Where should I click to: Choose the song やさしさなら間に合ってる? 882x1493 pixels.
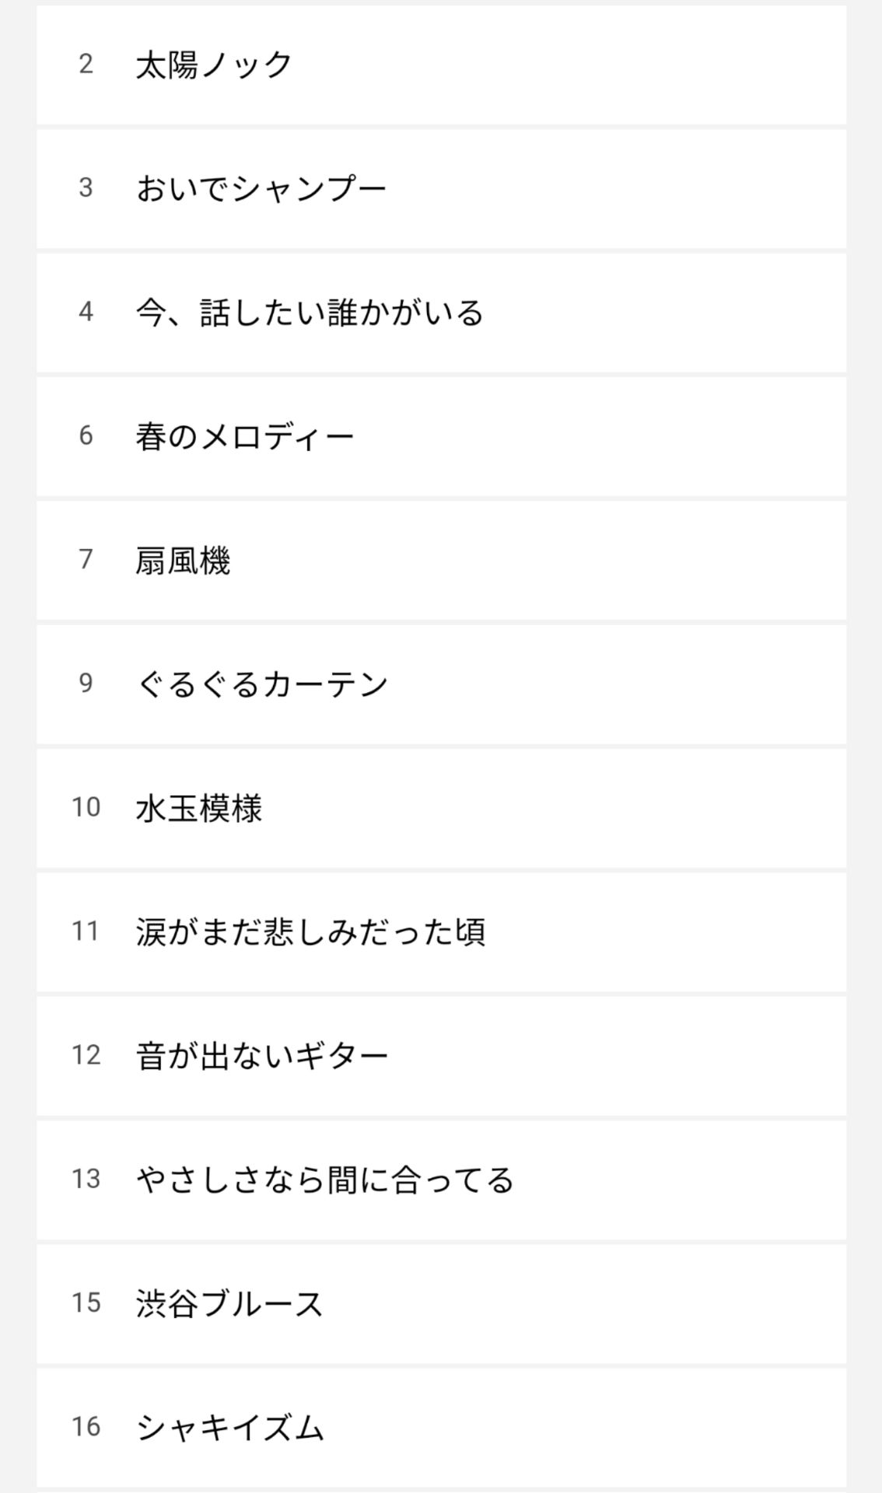(x=325, y=1180)
